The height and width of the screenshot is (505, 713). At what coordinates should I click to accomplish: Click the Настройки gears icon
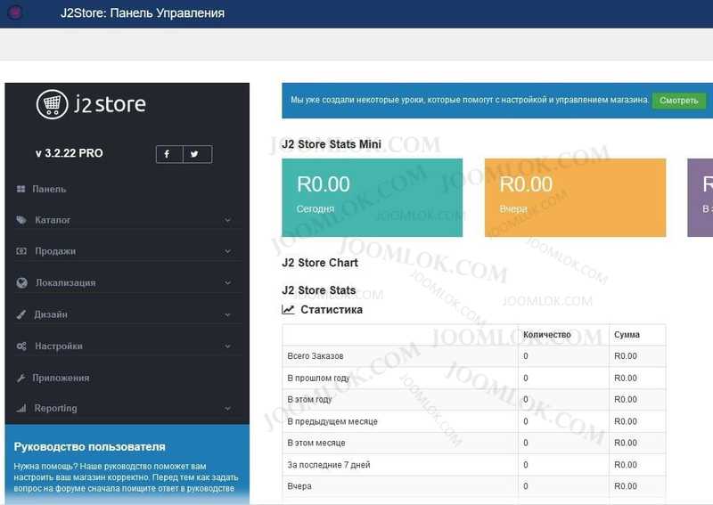click(x=21, y=346)
